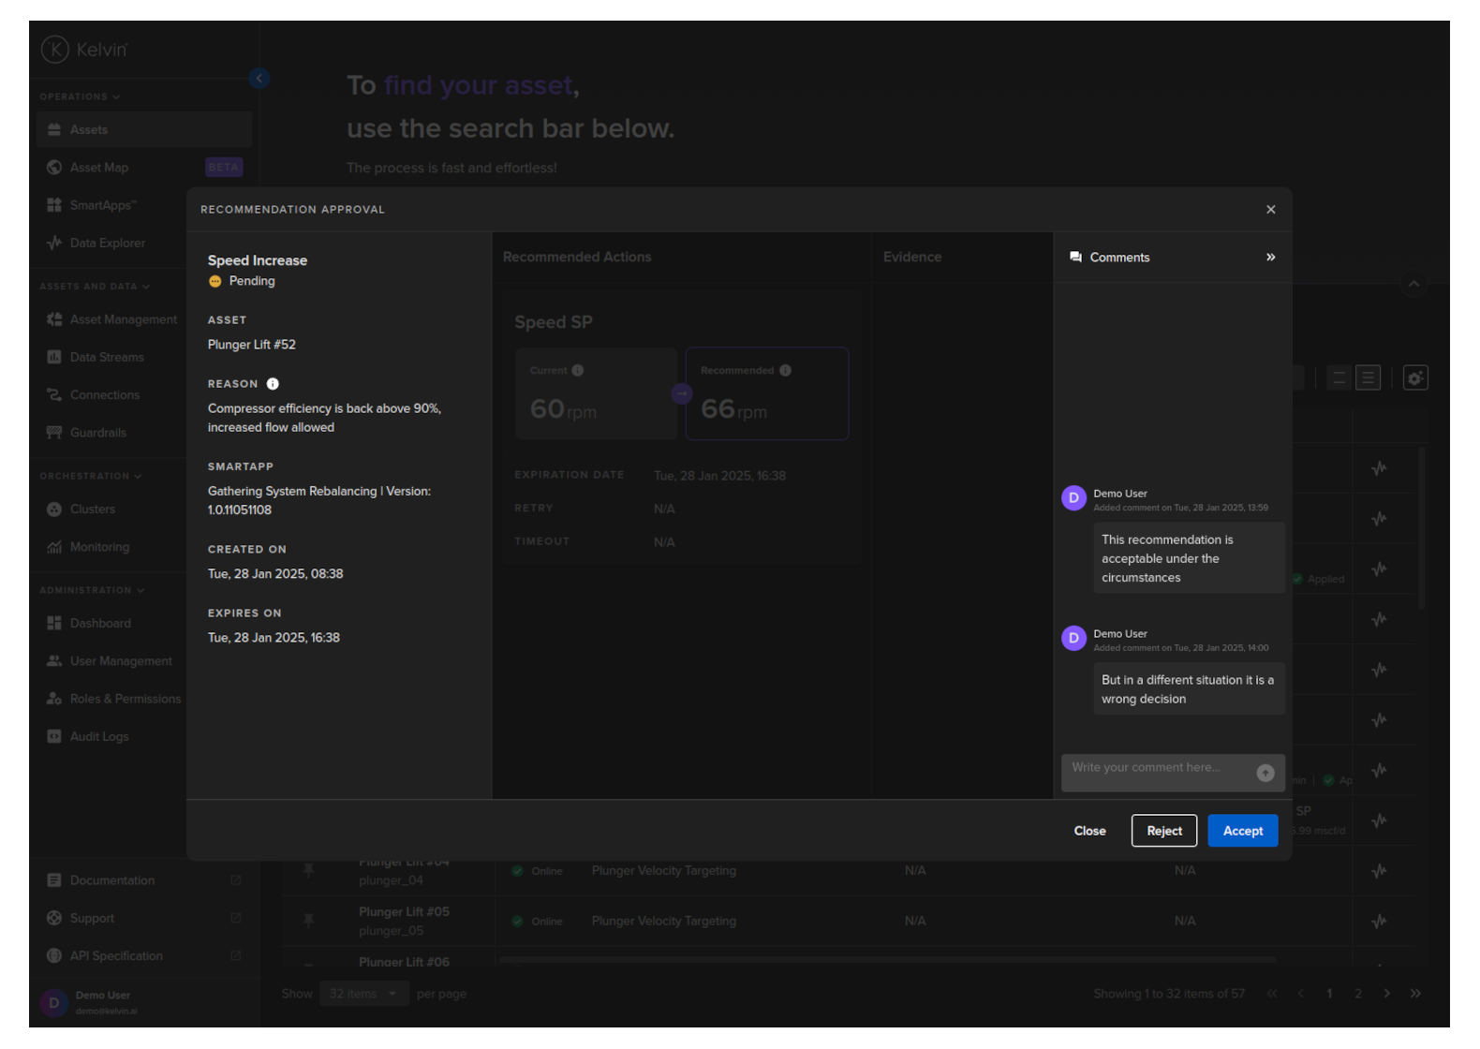
Task: Click Close in the dialog footer
Action: 1089,831
